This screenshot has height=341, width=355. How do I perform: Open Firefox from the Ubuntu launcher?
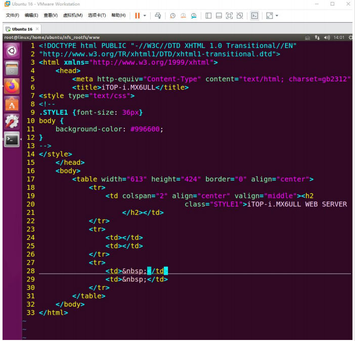(12, 86)
